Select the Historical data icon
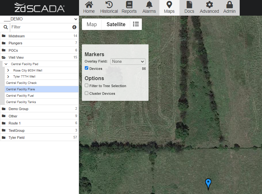262x194 pixels. (109, 8)
